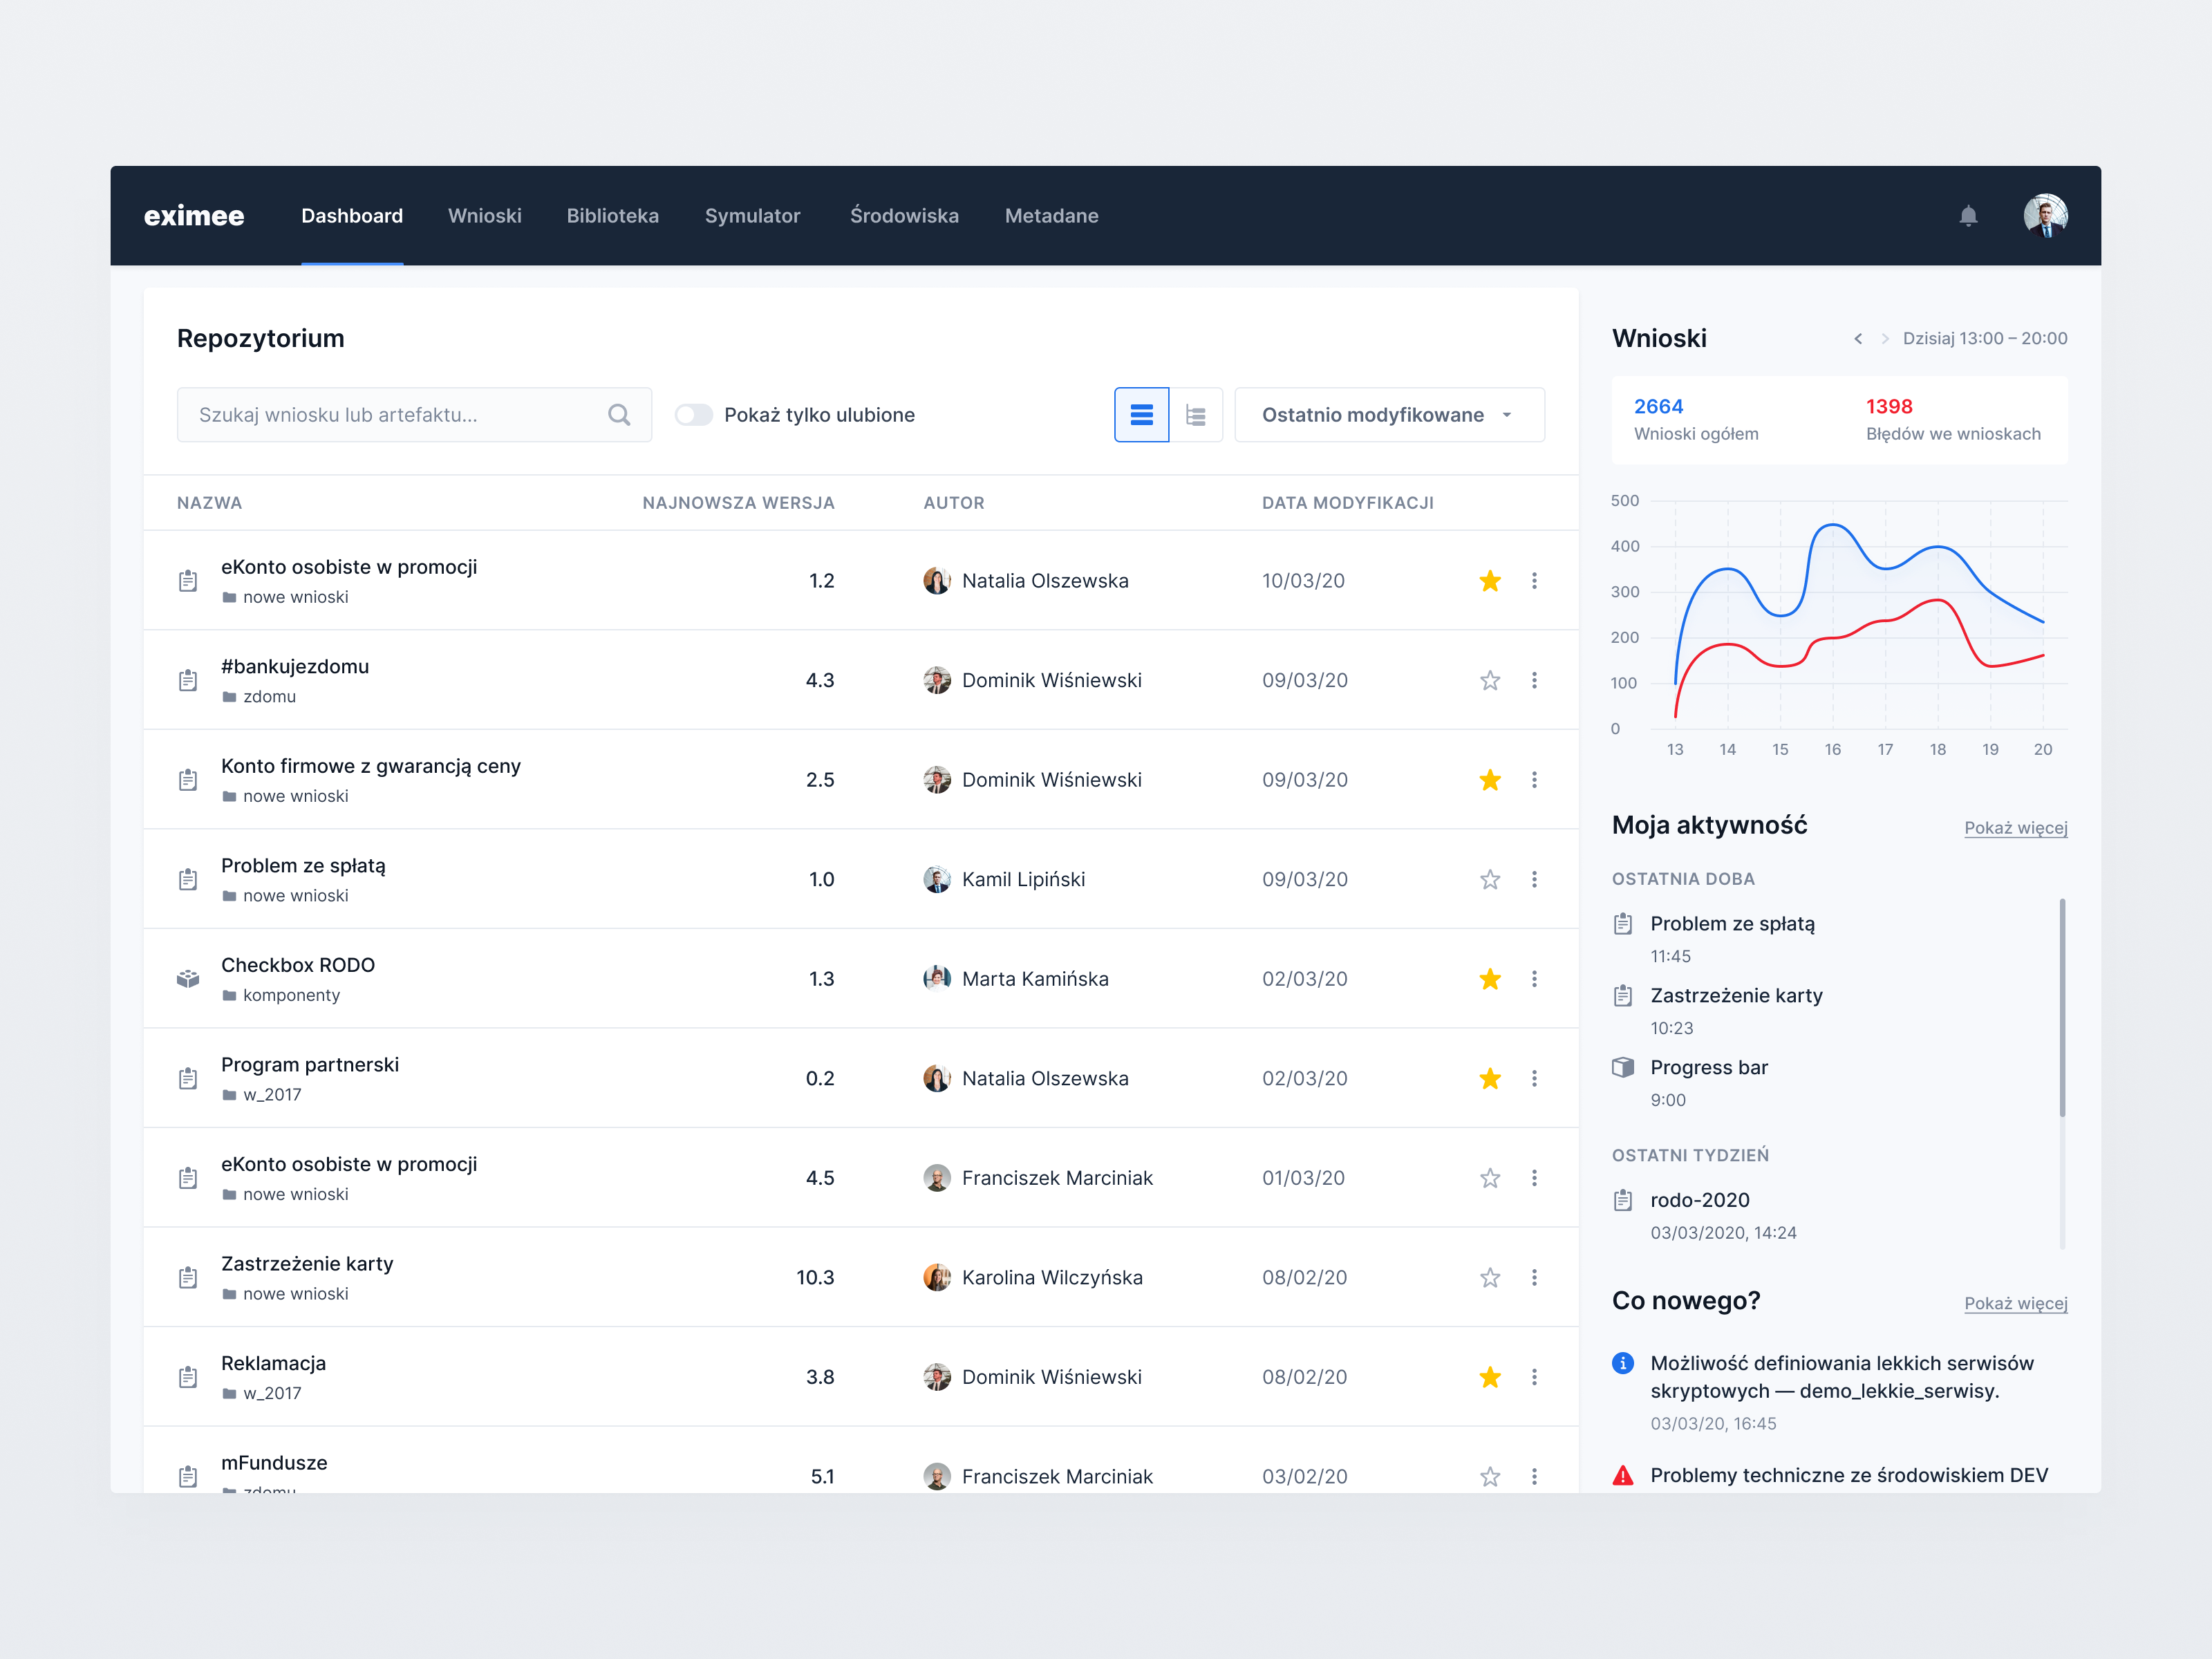Viewport: 2212px width, 1659px height.
Task: Open the Biblioteka section
Action: (613, 216)
